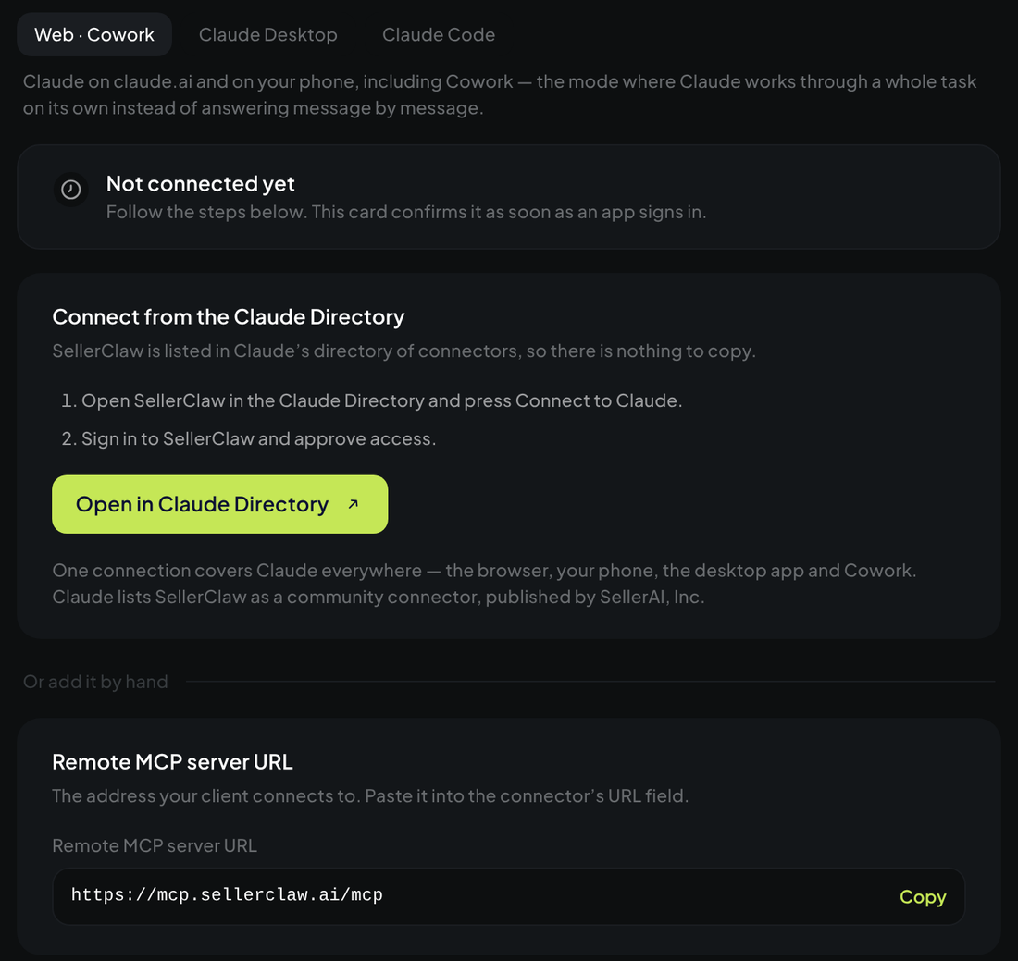Switch to the Claude Code tab
Viewport: 1018px width, 961px height.
coord(439,34)
